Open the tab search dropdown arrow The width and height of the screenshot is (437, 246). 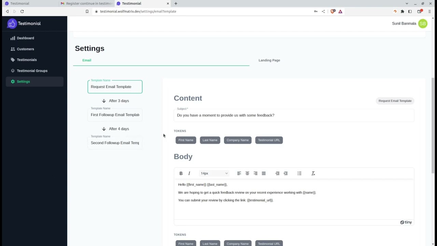click(x=407, y=3)
